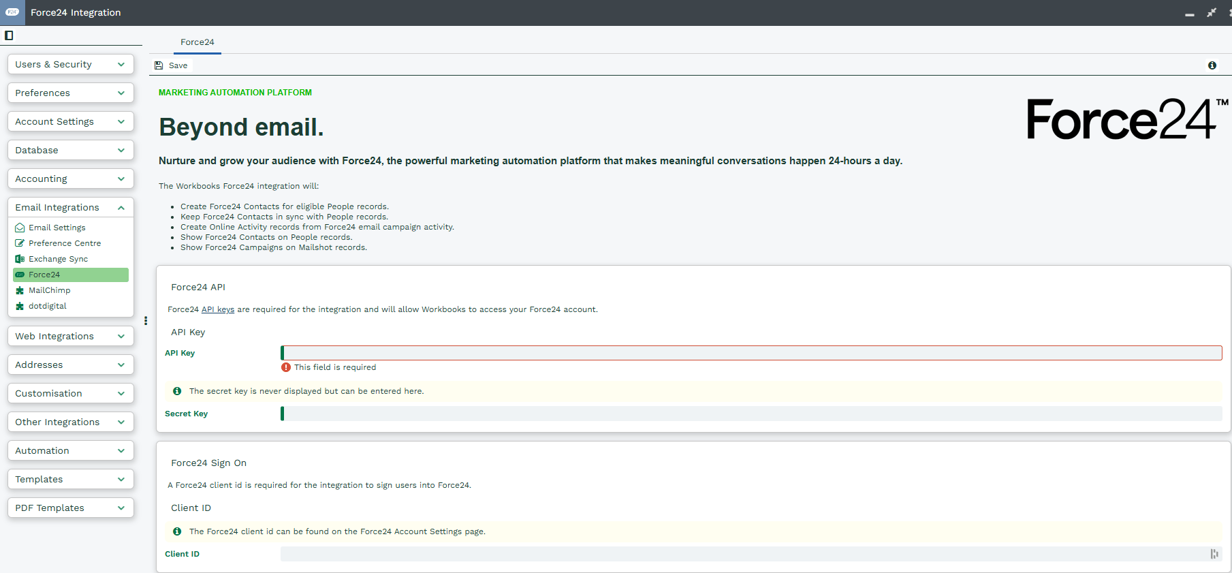Click the 'Beyond email.' headline
1232x573 pixels.
(241, 127)
